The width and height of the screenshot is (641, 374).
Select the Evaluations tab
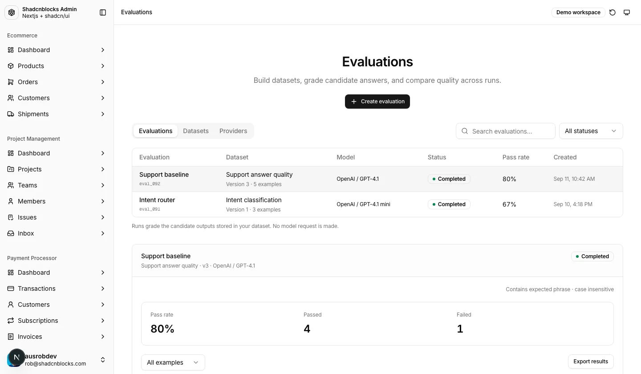(x=155, y=131)
